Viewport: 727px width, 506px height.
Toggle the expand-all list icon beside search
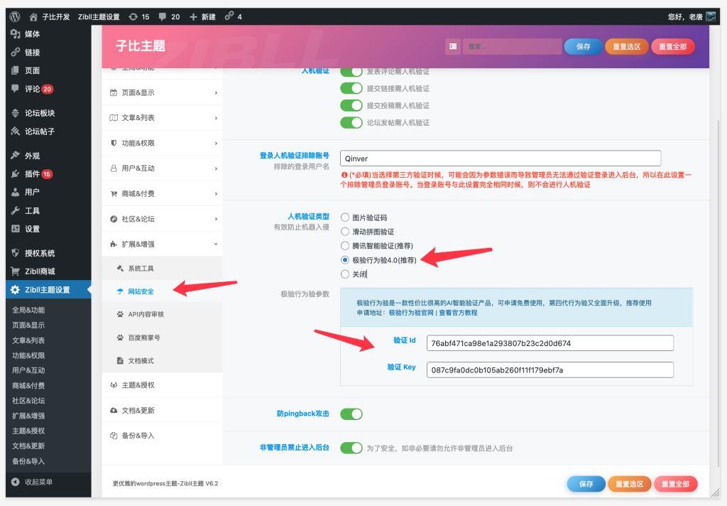[452, 46]
